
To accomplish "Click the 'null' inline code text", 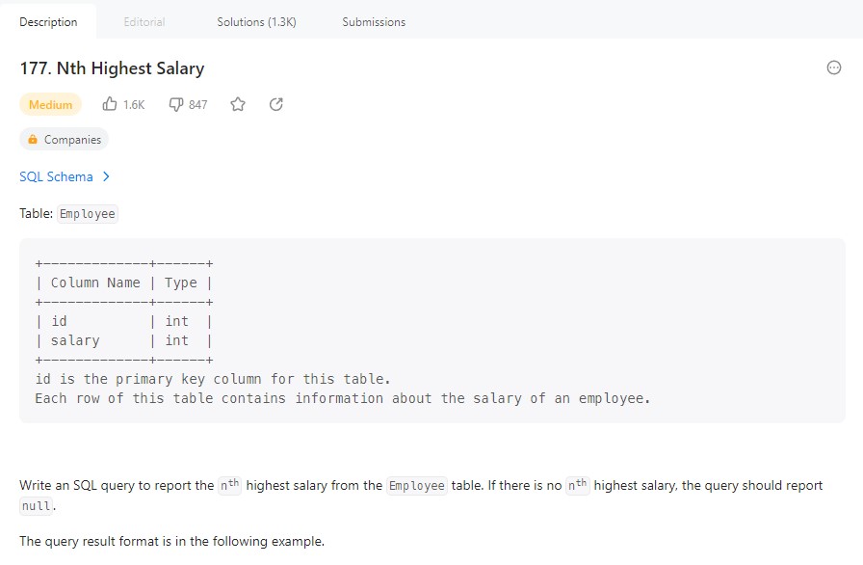I will [38, 505].
